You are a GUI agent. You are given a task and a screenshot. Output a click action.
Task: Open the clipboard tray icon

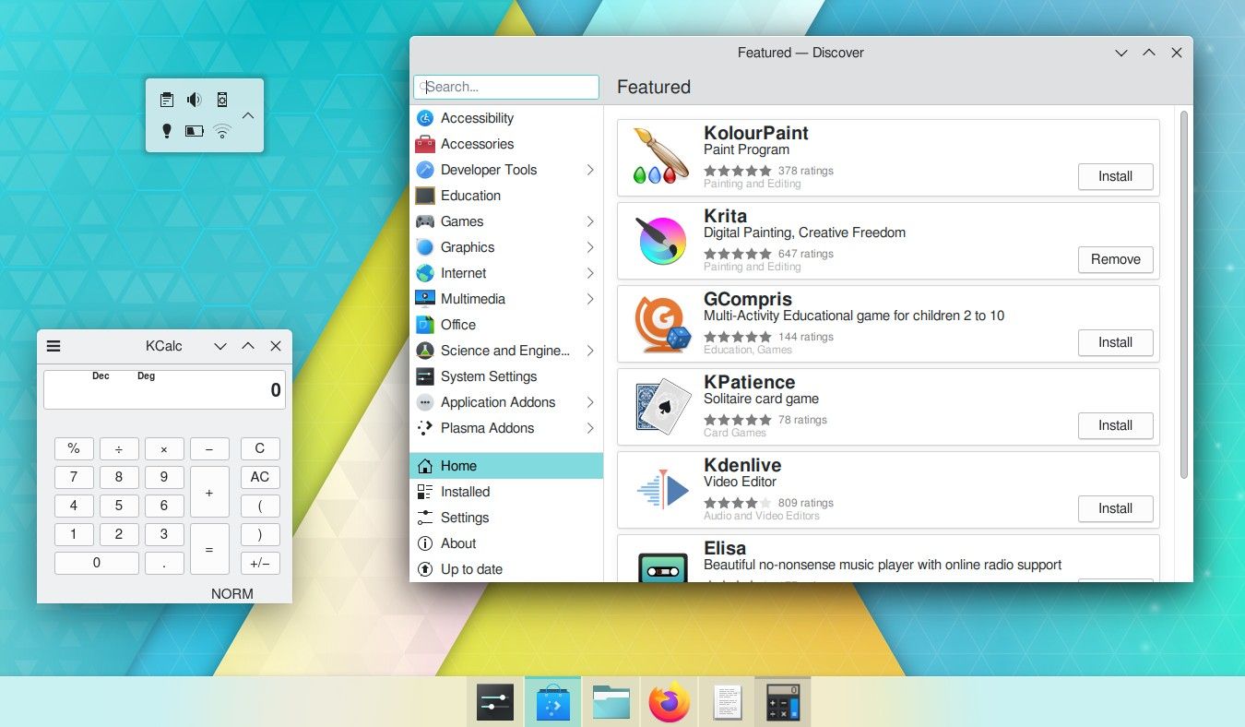click(x=167, y=100)
